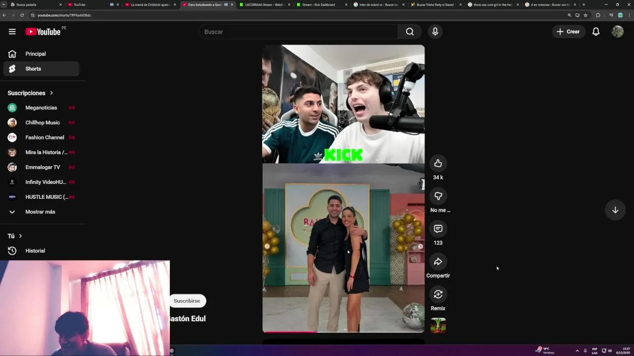The width and height of the screenshot is (634, 356).
Task: Go to next Short with down arrow
Action: point(615,210)
